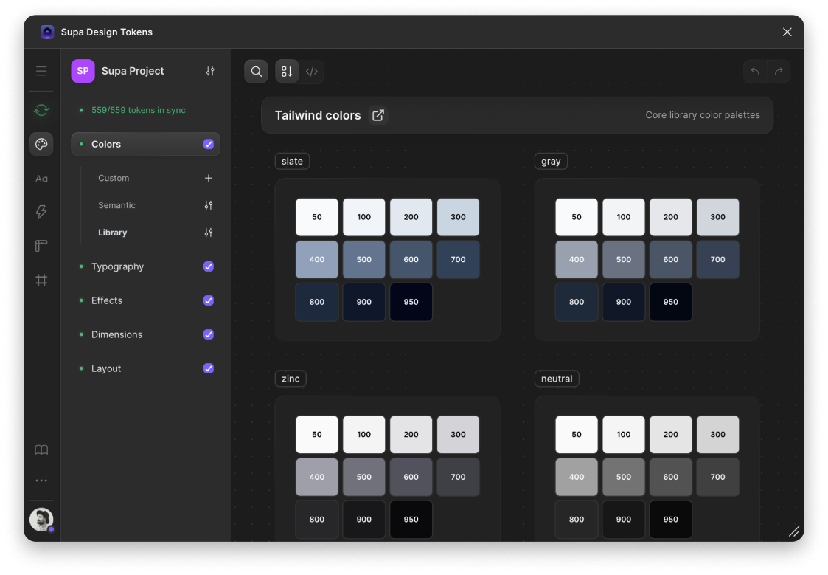Select the slate 500 color swatch

point(364,259)
